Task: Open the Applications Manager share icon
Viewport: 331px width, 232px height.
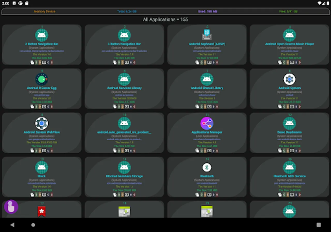Action: 207,123
